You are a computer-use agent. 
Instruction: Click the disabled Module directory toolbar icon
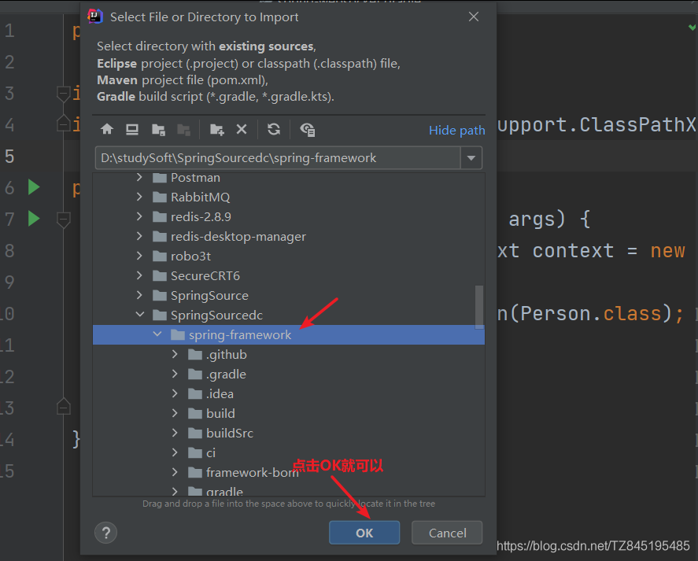click(183, 130)
